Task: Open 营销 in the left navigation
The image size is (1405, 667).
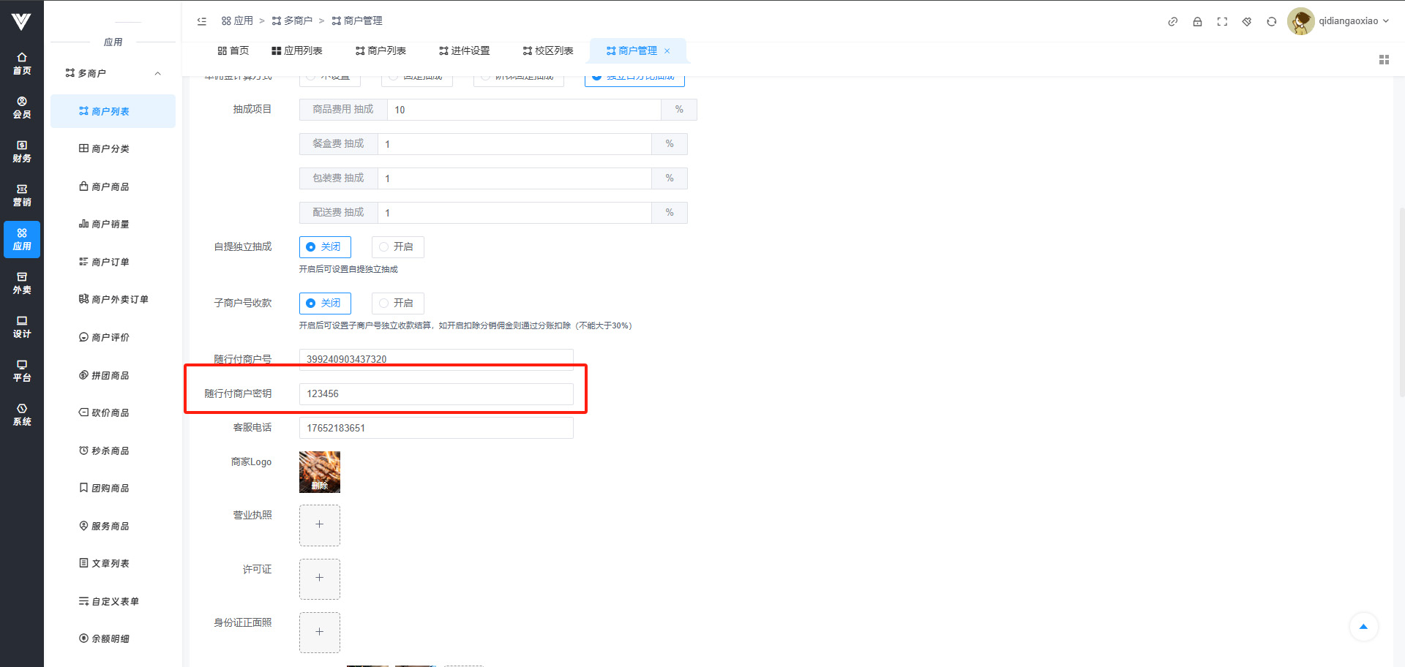Action: pos(22,195)
